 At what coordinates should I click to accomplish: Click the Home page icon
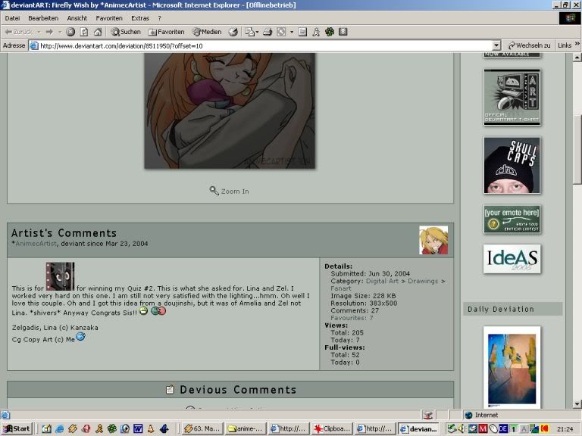click(98, 32)
